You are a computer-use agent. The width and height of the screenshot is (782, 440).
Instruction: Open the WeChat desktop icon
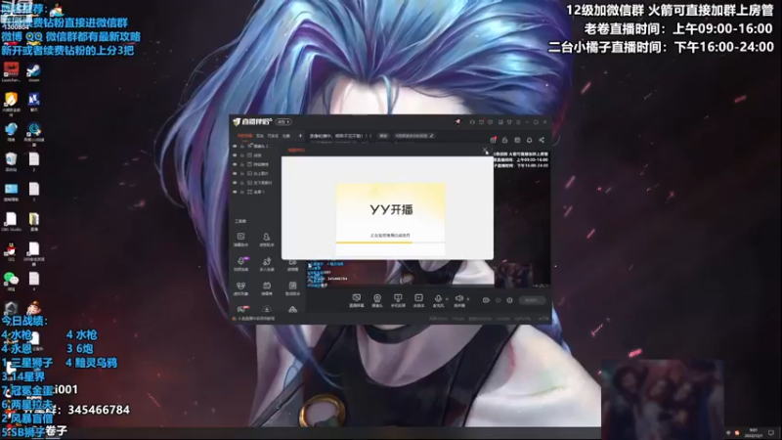pyautogui.click(x=11, y=281)
